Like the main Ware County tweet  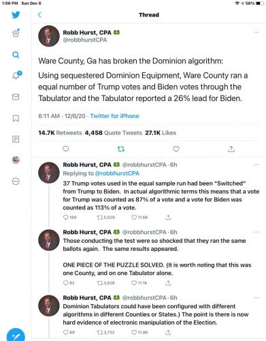176,149
